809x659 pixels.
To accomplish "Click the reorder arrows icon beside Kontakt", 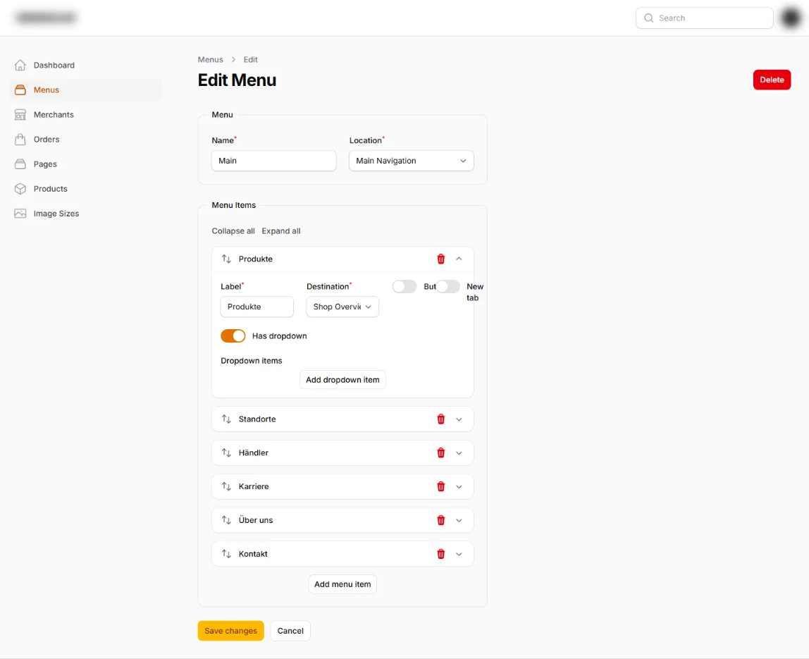I will [226, 554].
